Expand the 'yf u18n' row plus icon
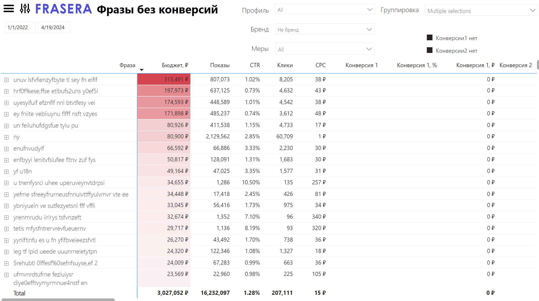This screenshot has height=301, width=539. tap(6, 172)
